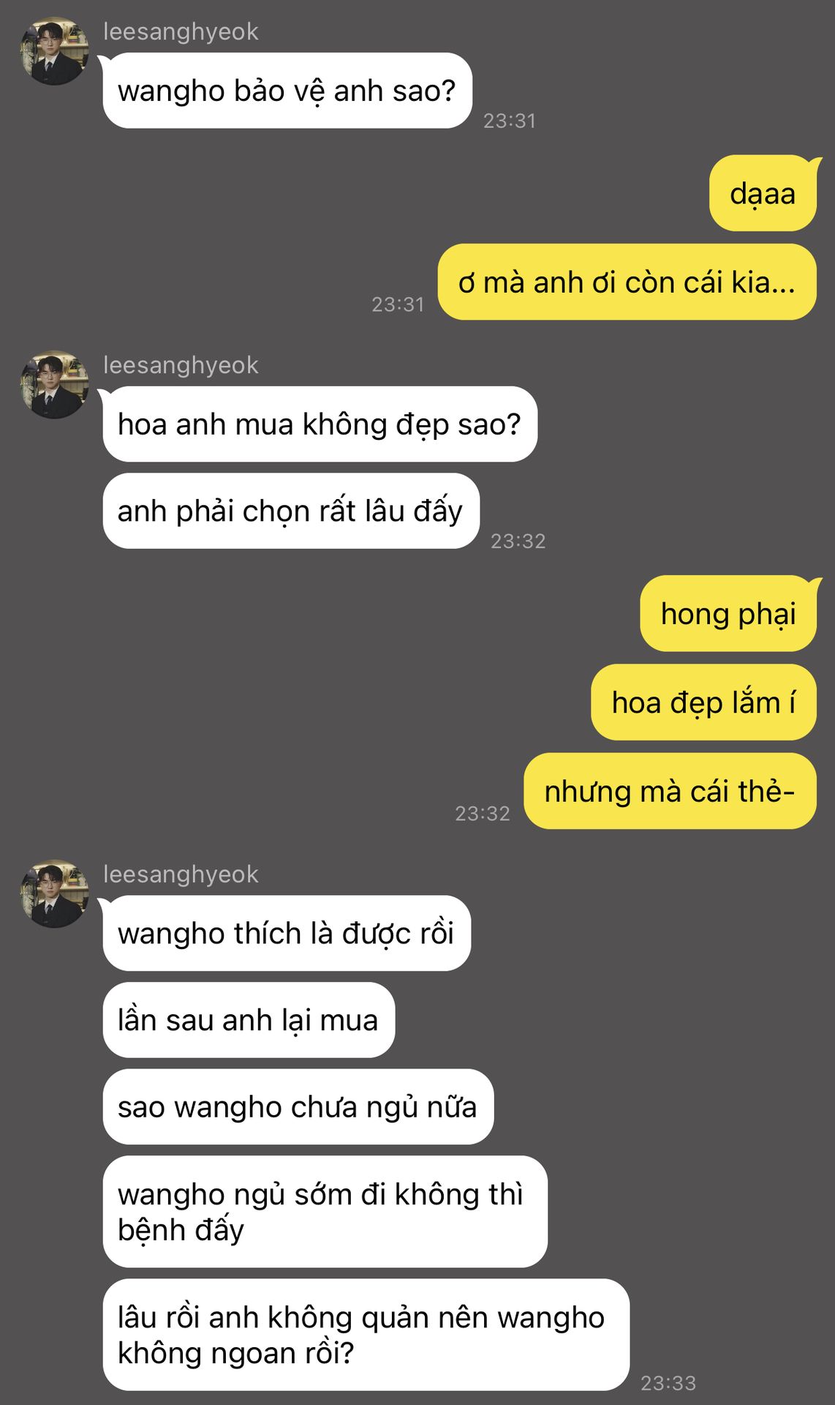Select the 'wangho thích là được rồi' message
835x1405 pixels.
click(x=287, y=934)
